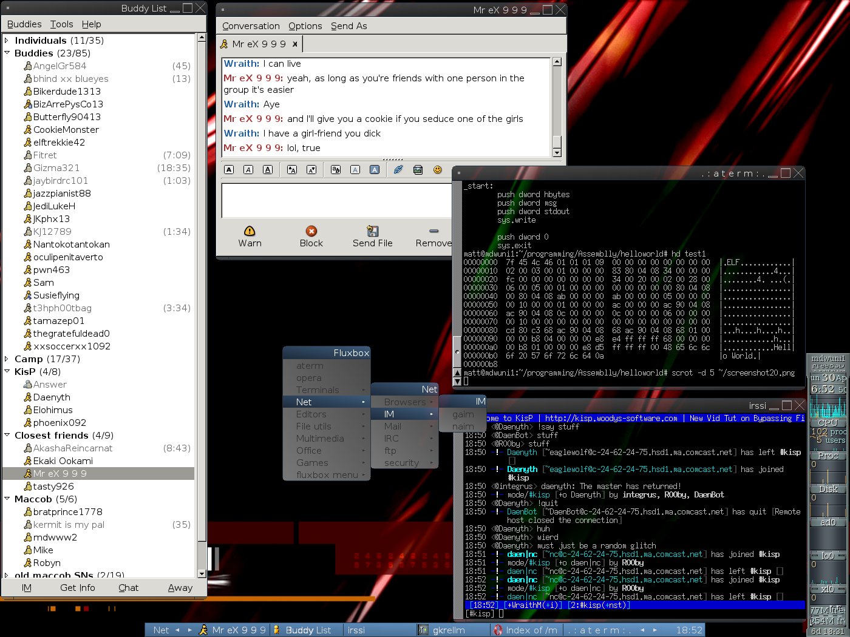Click the Send File button
The image size is (850, 637).
click(x=372, y=235)
